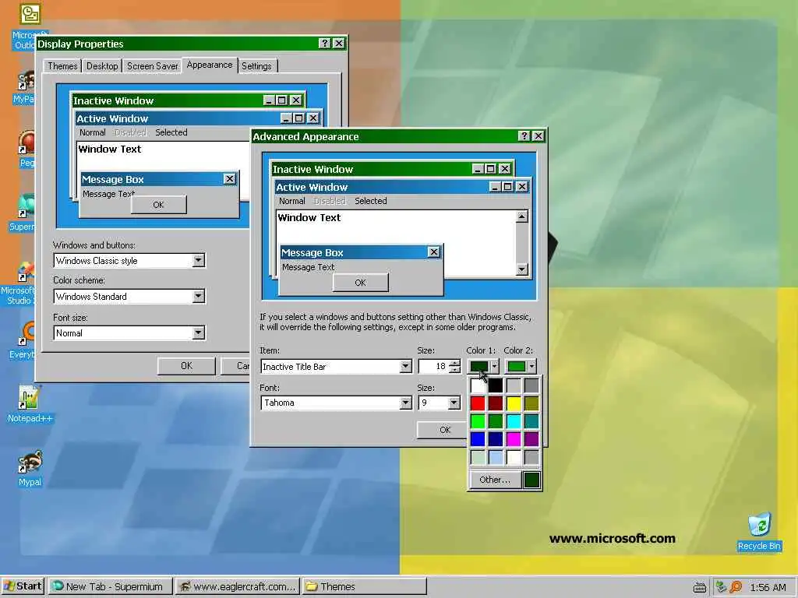Click the Safely Remove Hardware tray icon
Viewport: 798px width, 598px height.
[x=721, y=587]
